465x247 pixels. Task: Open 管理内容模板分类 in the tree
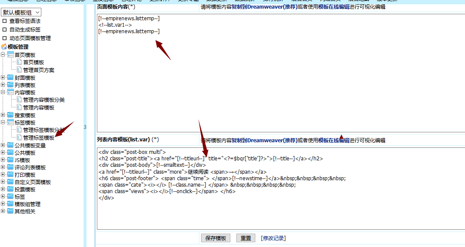point(44,100)
